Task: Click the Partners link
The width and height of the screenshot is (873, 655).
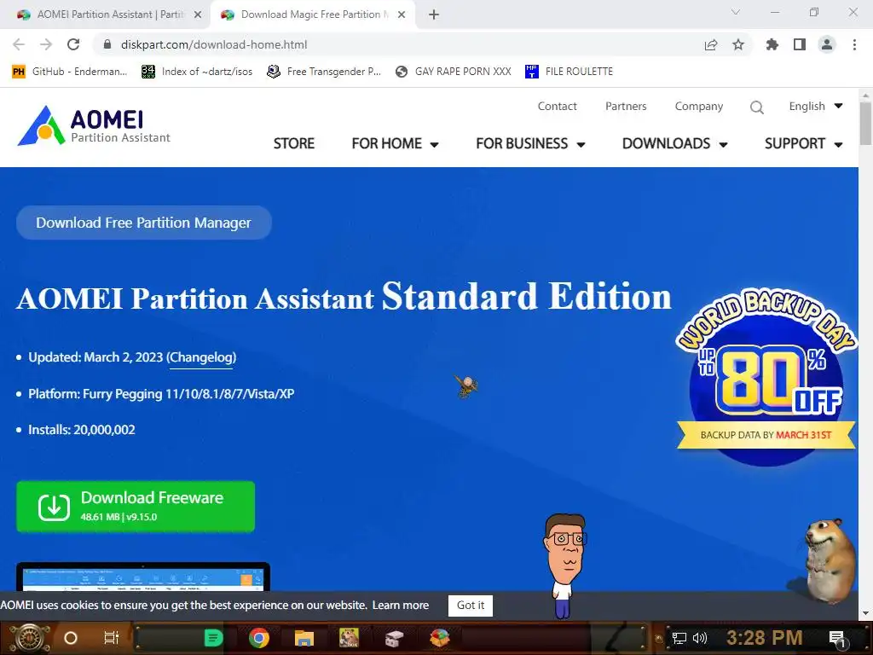Action: click(x=626, y=107)
